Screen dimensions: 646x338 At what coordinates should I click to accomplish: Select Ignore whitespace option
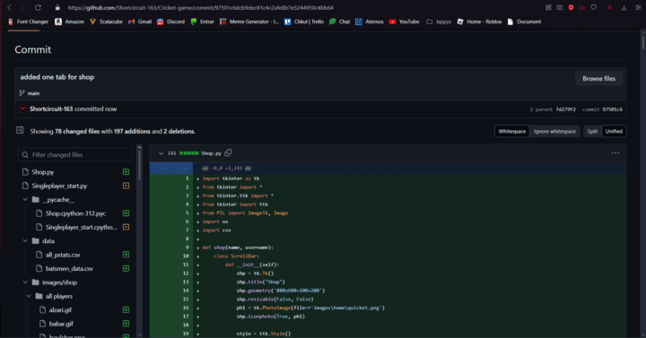pos(554,131)
